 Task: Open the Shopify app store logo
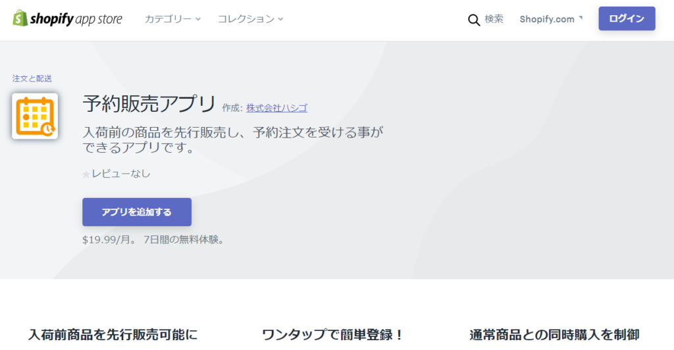click(68, 19)
